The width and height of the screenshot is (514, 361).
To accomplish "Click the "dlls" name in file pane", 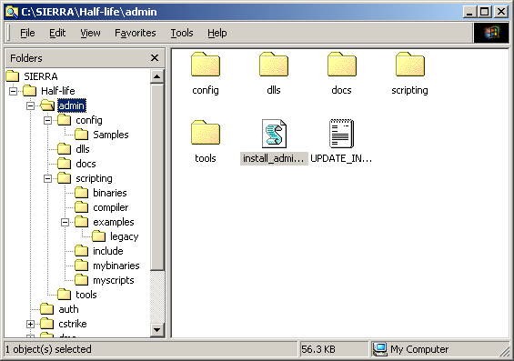I will click(274, 90).
